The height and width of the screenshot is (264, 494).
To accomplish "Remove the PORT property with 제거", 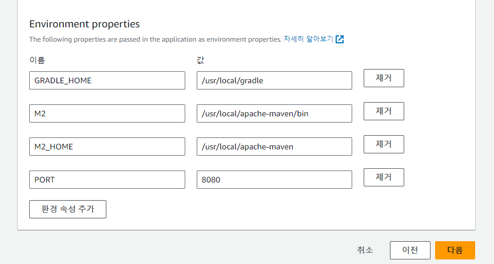I will (384, 177).
